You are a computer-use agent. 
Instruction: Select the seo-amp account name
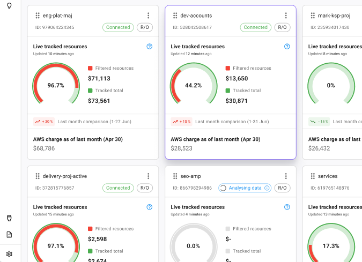click(190, 176)
